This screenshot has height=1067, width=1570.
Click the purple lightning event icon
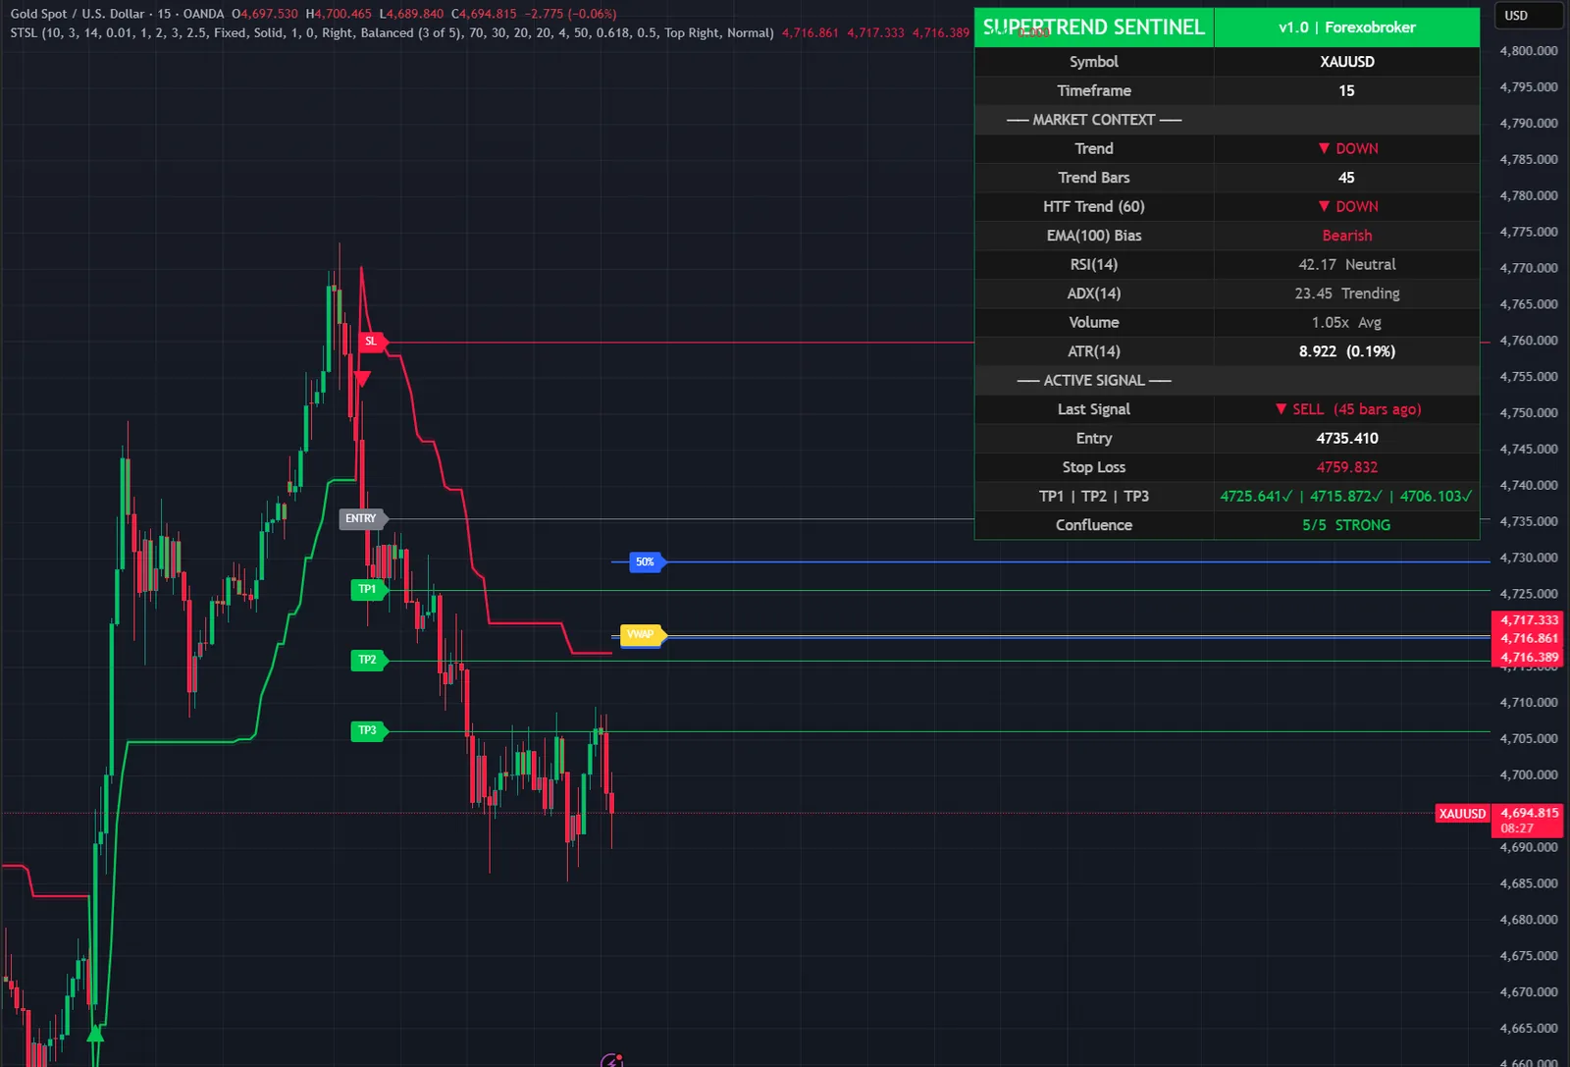611,1060
